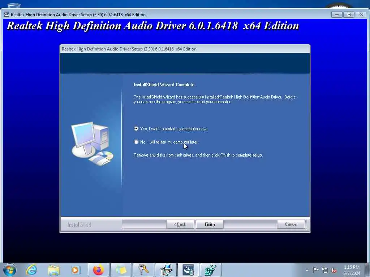Open the yellow-green squares taskbar app
370x277 pixels.
tap(121, 270)
